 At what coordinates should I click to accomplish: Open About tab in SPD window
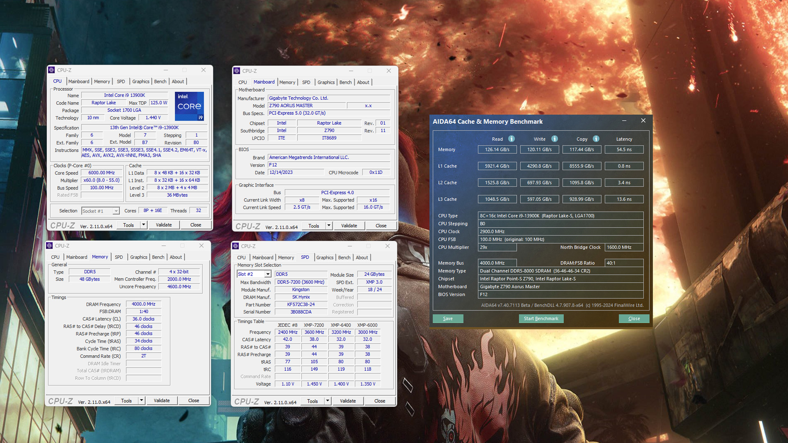point(362,258)
